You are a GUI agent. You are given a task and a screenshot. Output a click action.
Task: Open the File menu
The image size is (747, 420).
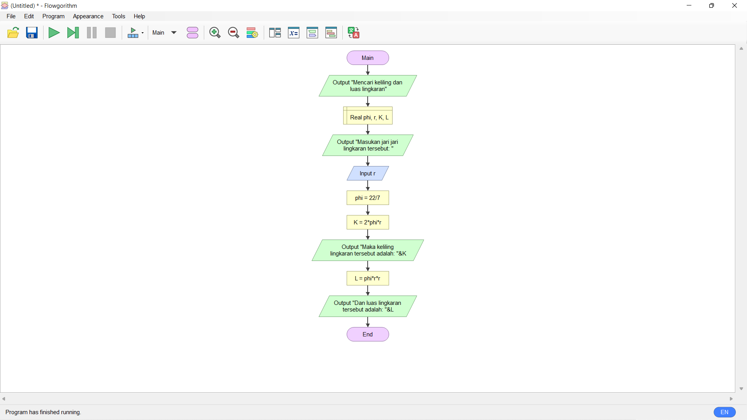click(x=11, y=16)
